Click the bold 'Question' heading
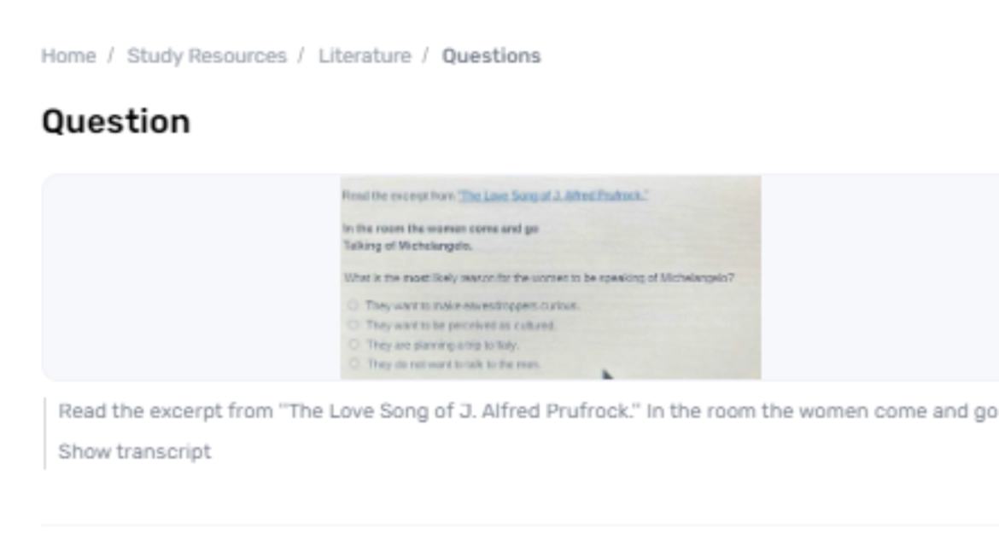The height and width of the screenshot is (546, 999). coord(116,121)
